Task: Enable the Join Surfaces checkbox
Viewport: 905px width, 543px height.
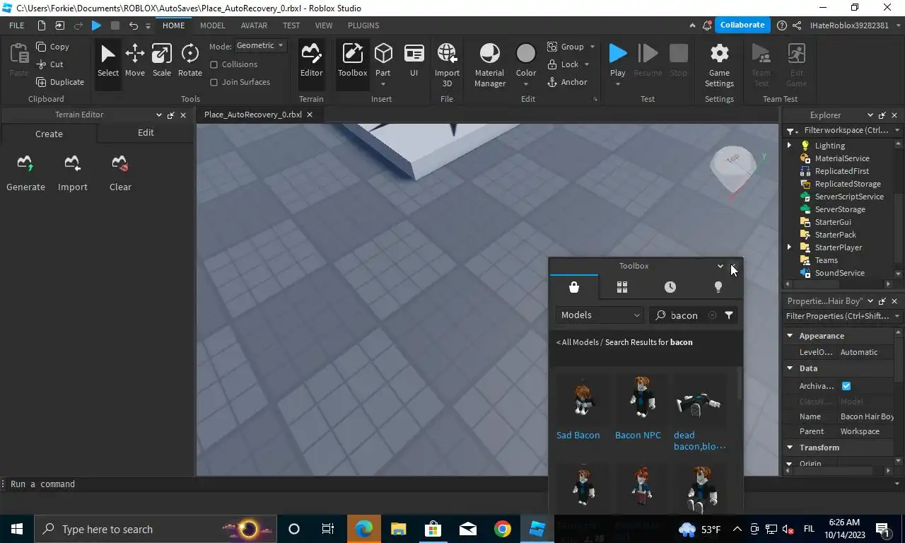Action: 214,82
